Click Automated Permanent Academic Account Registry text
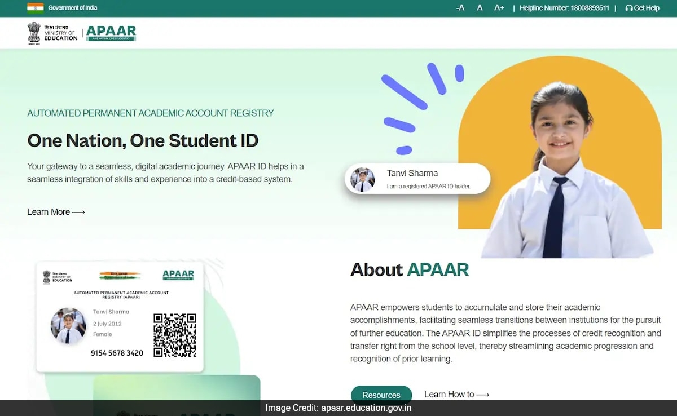 point(151,113)
